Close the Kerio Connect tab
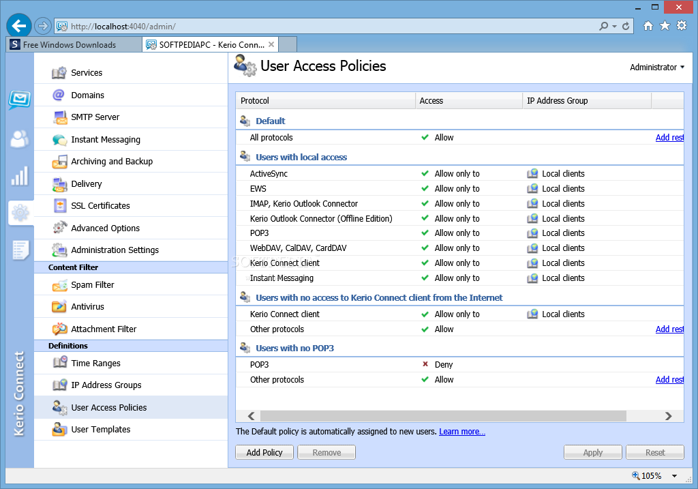This screenshot has width=698, height=489. pos(271,44)
